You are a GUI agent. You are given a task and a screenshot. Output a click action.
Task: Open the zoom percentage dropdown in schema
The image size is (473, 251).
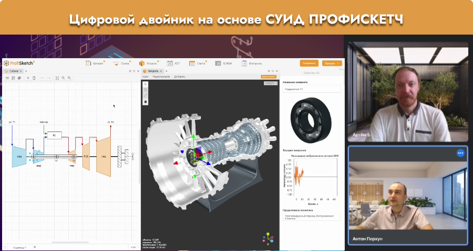coord(134,247)
